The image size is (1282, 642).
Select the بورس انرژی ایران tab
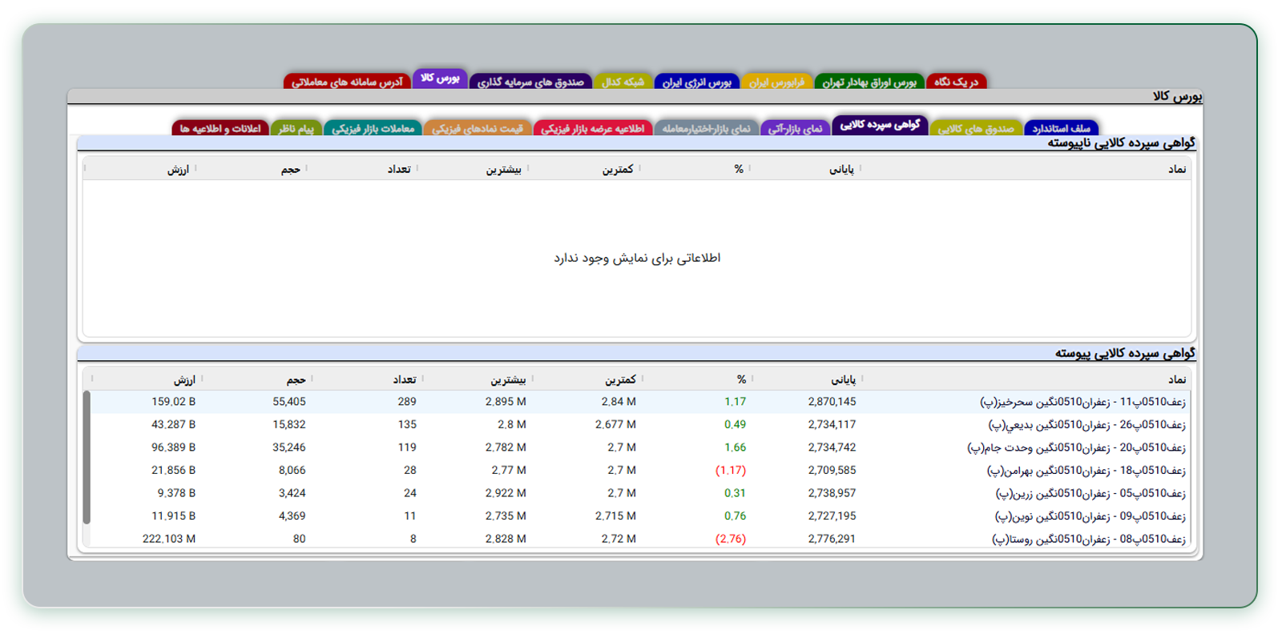click(x=696, y=82)
